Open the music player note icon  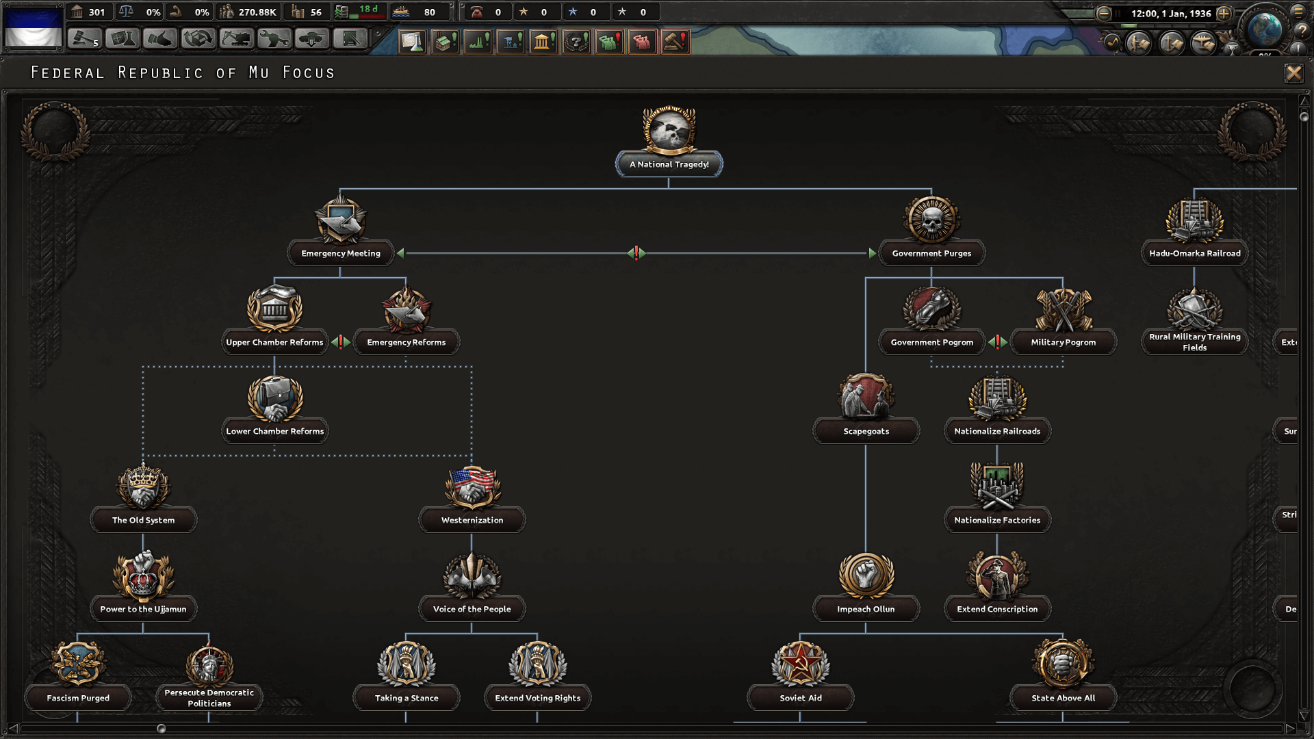tap(1113, 43)
